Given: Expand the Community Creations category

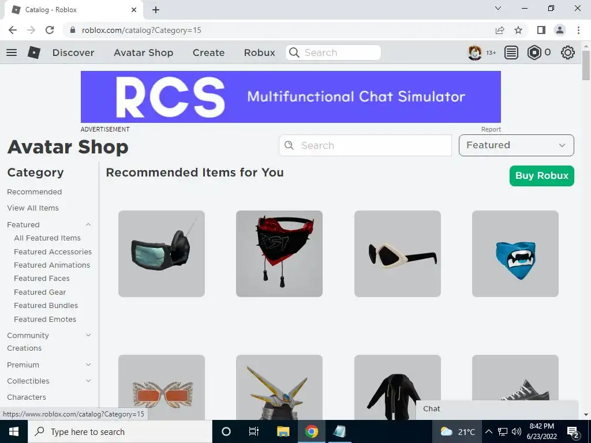Looking at the screenshot, I should (x=88, y=335).
